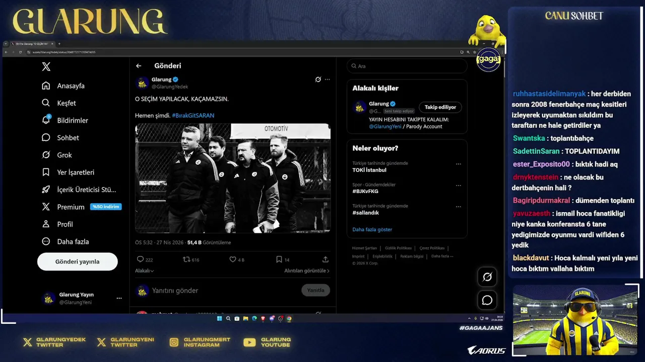Open Sohbet in the sidebar
This screenshot has height=362, width=645.
pyautogui.click(x=60, y=138)
